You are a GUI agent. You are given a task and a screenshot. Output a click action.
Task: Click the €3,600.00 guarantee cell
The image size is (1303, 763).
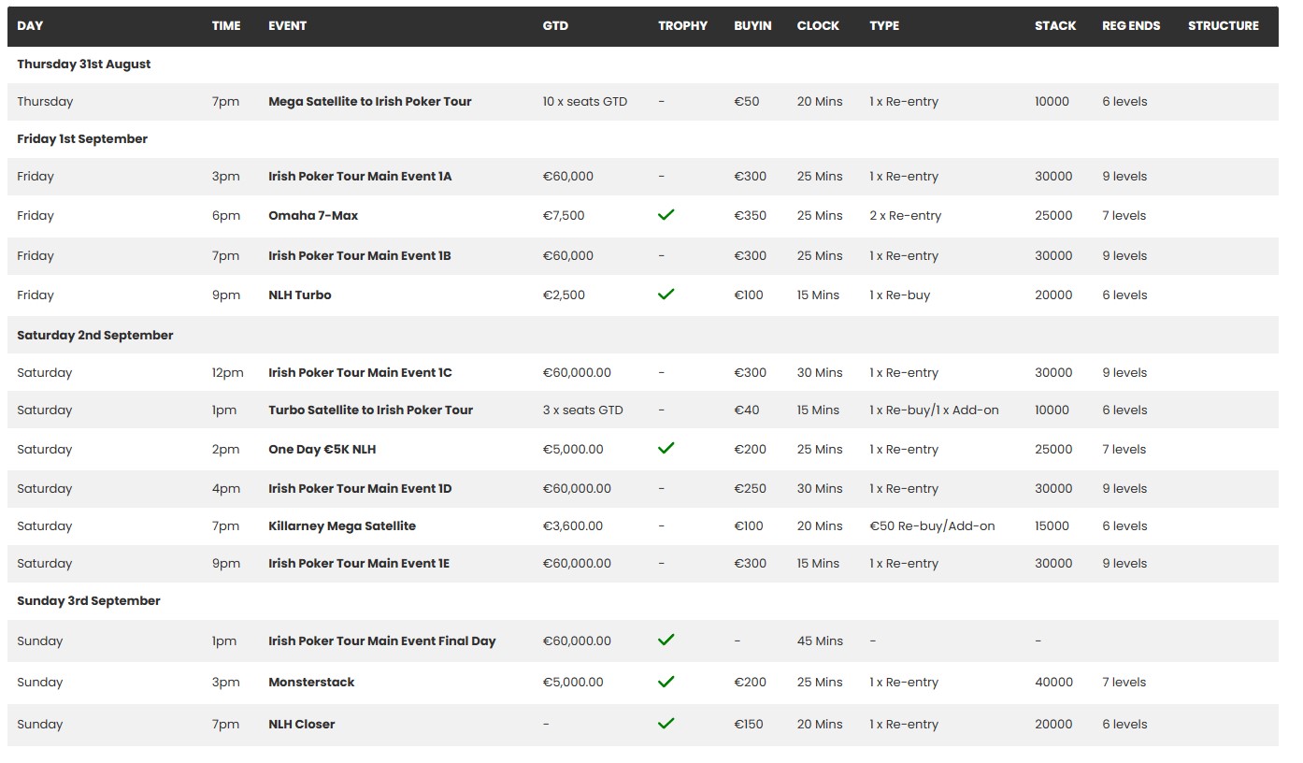572,525
